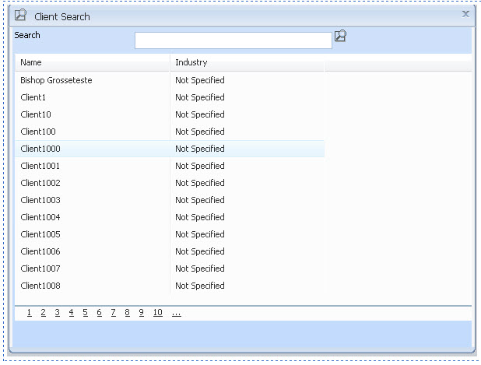
Task: Click the search magnifier icon beside the field
Action: pyautogui.click(x=340, y=36)
